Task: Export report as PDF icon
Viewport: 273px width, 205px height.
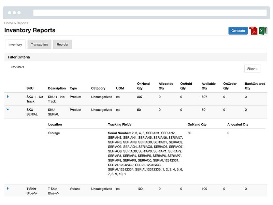Action: pos(253,31)
